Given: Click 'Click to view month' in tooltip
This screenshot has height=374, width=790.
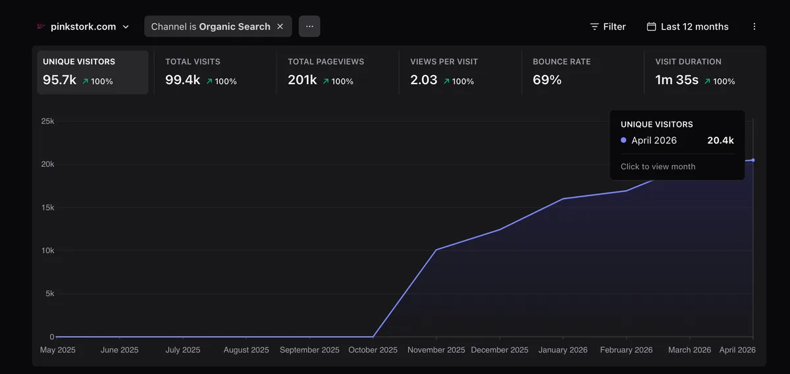Looking at the screenshot, I should [x=658, y=166].
